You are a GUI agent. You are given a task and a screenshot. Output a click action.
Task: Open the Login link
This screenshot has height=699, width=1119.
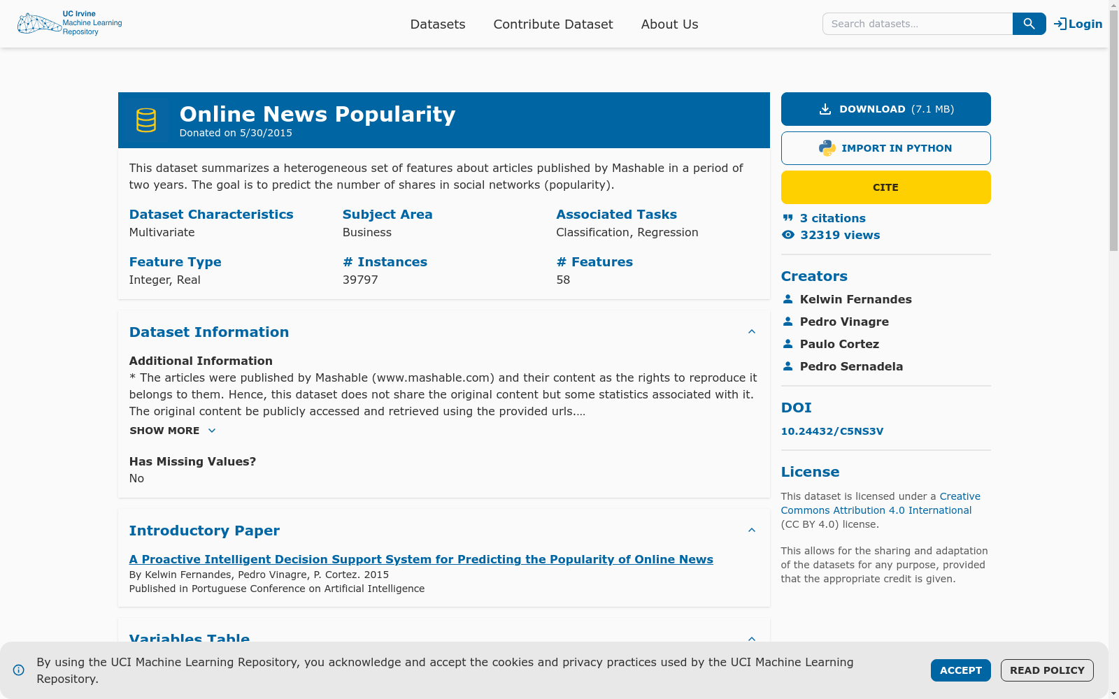(1078, 24)
